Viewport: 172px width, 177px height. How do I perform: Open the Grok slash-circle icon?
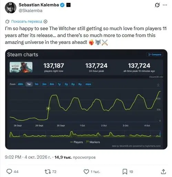pyautogui.click(x=157, y=5)
